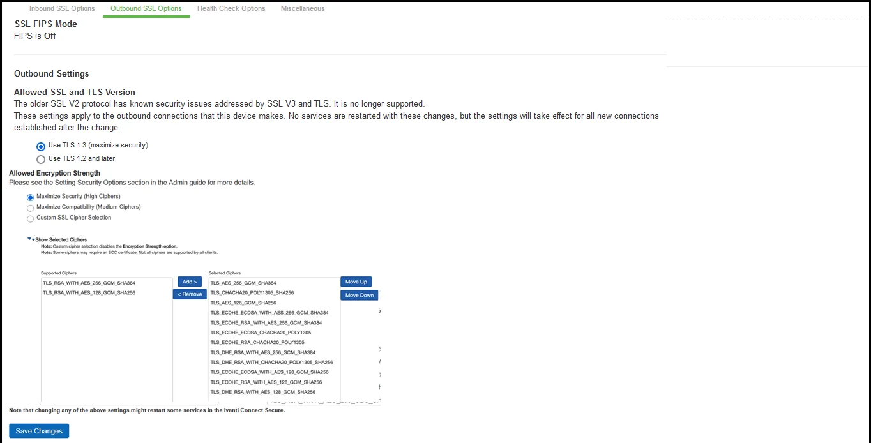
Task: Click the Add > button
Action: click(x=190, y=282)
